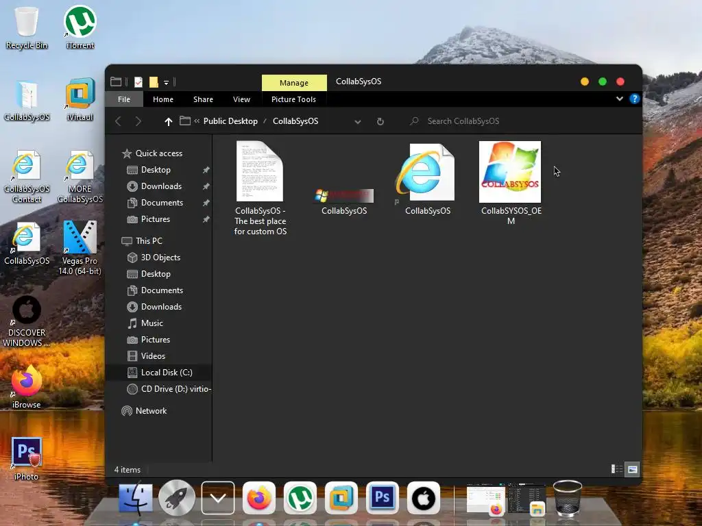Click the Apple logo dock icon

coord(423,499)
